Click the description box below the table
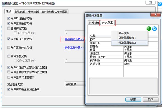This screenshot has width=163, height=109. click(x=123, y=86)
